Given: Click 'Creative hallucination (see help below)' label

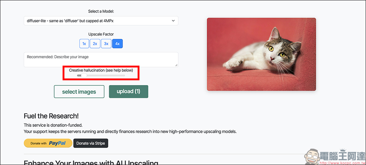Looking at the screenshot, I should coord(101,70).
